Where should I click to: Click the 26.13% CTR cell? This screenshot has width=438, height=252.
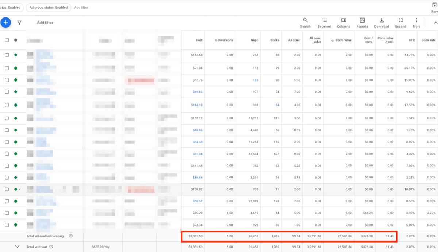(x=409, y=68)
